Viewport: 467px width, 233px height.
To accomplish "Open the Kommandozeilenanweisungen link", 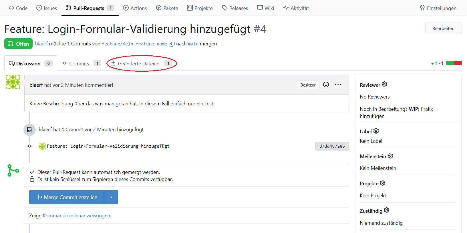I will 76,216.
